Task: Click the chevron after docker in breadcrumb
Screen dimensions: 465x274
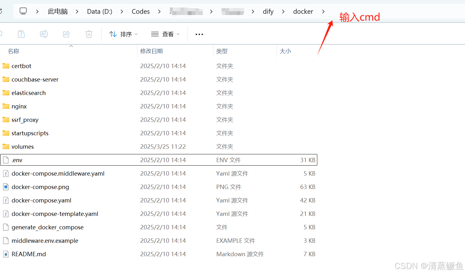Action: coord(323,11)
